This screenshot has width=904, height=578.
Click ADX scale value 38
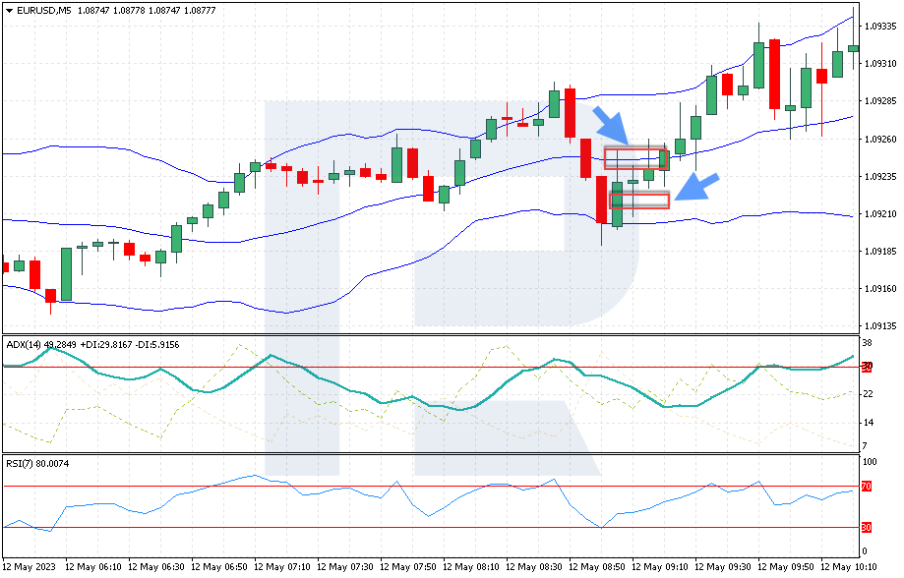tap(868, 343)
